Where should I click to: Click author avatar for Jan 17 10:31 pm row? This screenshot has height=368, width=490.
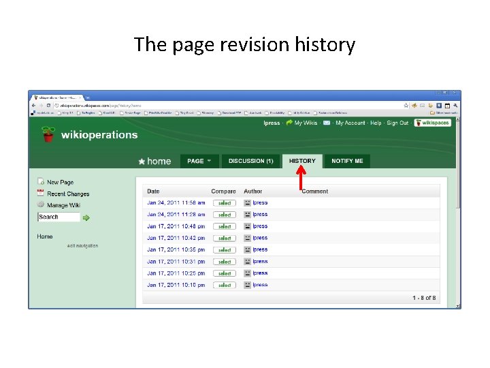click(247, 262)
